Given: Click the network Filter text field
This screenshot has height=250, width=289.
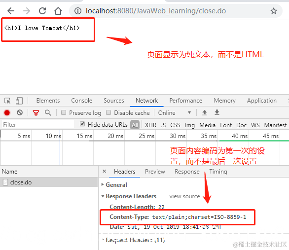Looking at the screenshot, I should pos(38,125).
